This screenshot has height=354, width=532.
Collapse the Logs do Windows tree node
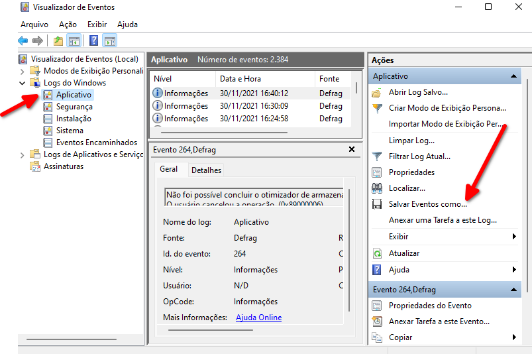[23, 83]
